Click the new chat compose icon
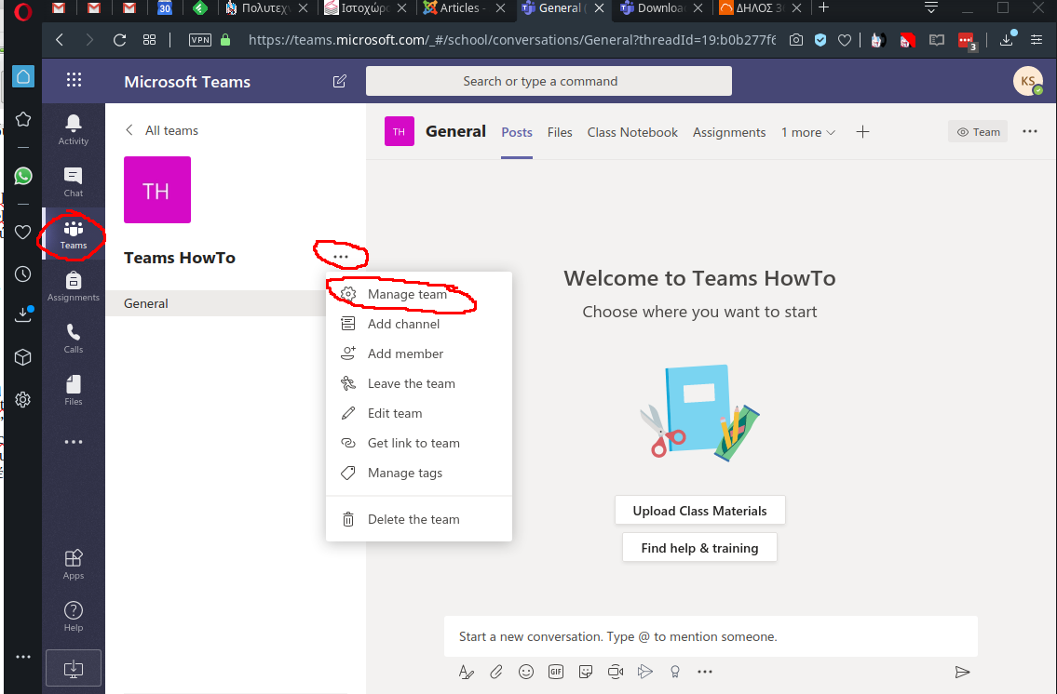Image resolution: width=1057 pixels, height=694 pixels. (340, 81)
